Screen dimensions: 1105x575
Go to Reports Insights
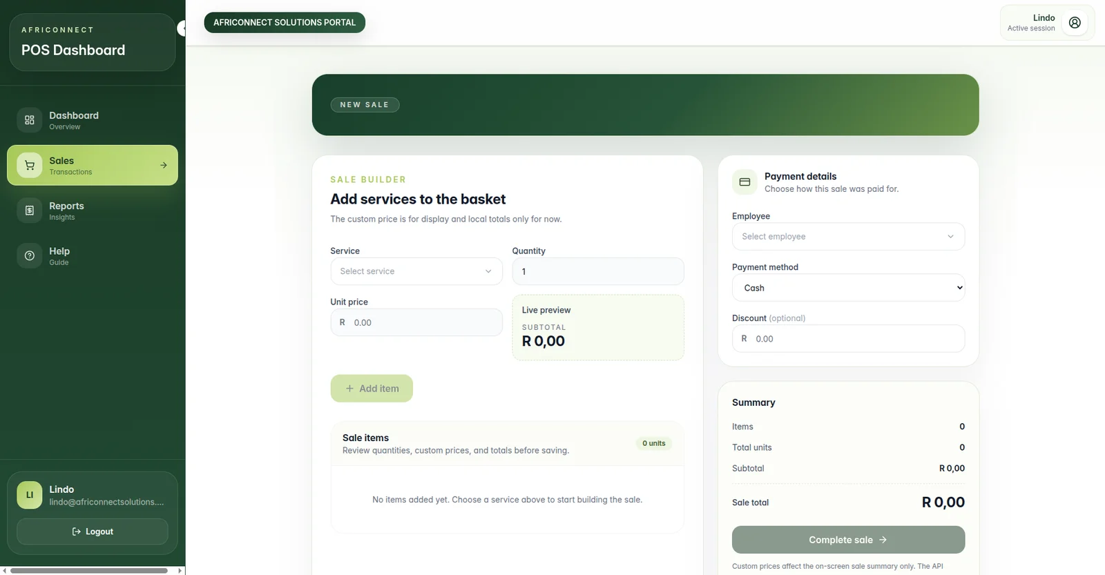(x=93, y=211)
